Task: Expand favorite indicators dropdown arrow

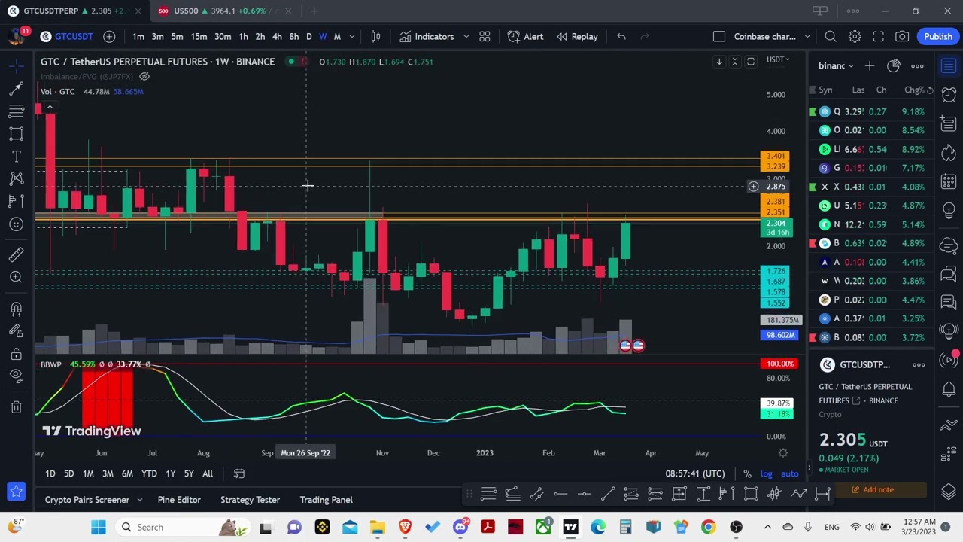Action: point(466,36)
